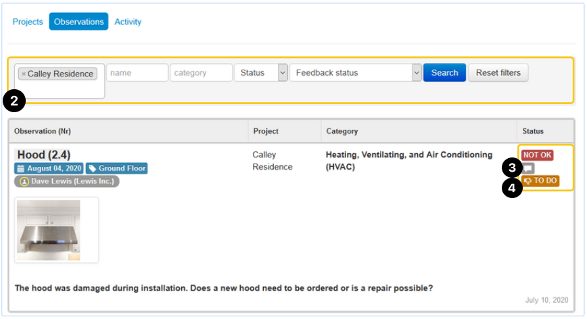
Task: Open the Status dropdown
Action: coord(260,73)
